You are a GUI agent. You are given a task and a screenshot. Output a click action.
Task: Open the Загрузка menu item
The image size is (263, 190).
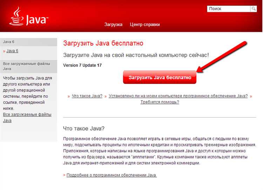(x=113, y=24)
